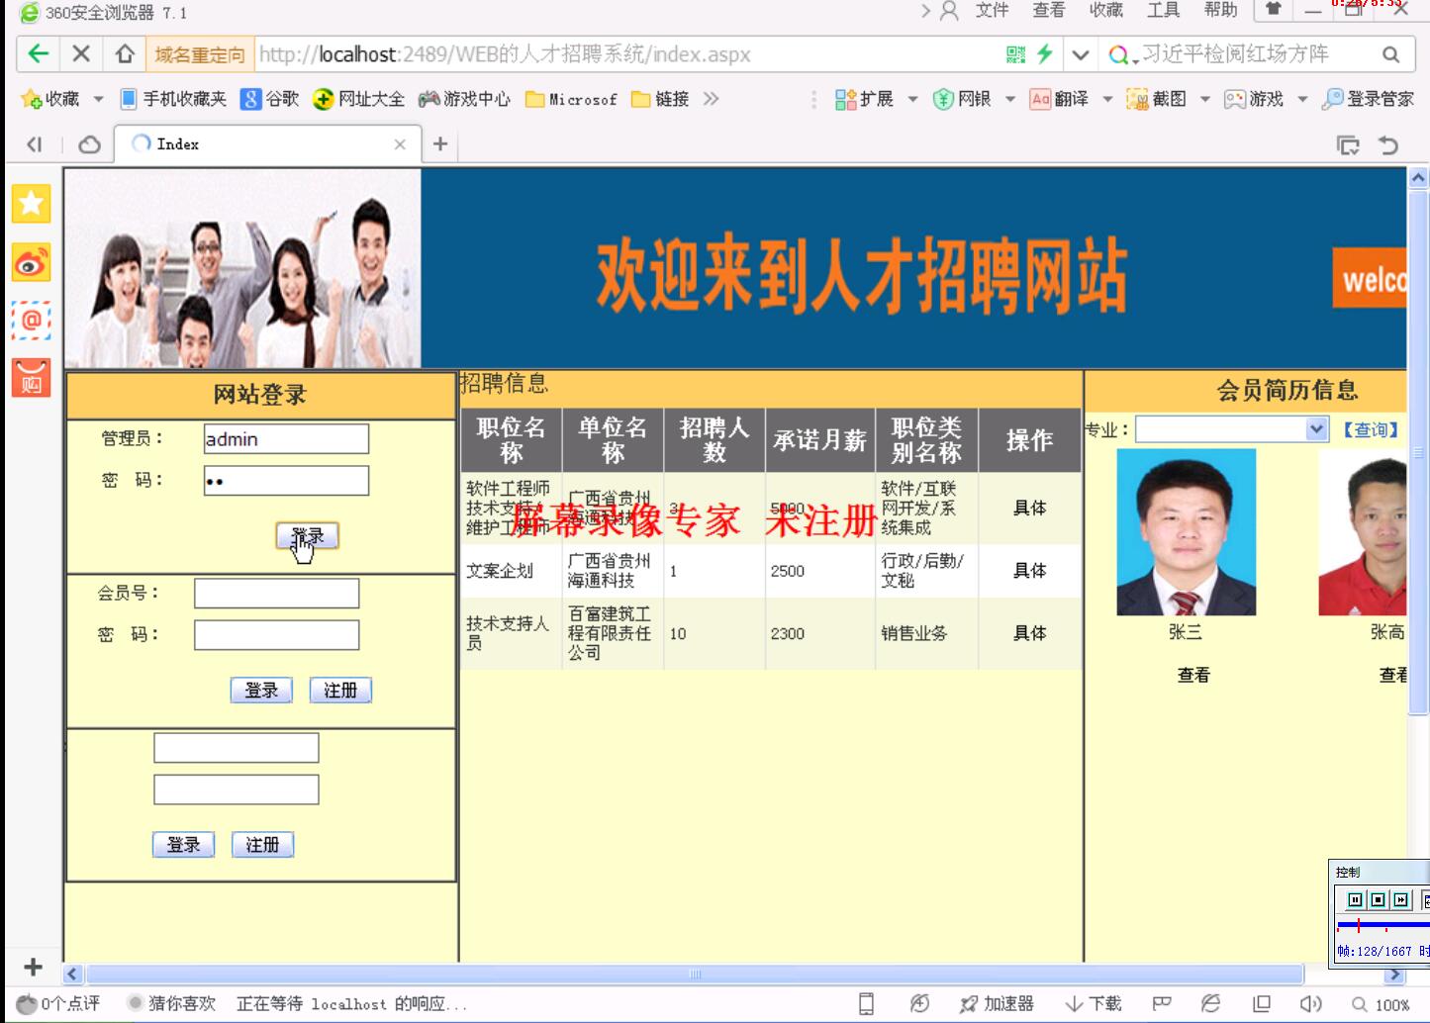The height and width of the screenshot is (1023, 1430).
Task: Open the 收藏 favorites star in bookmarks bar
Action: (x=50, y=99)
